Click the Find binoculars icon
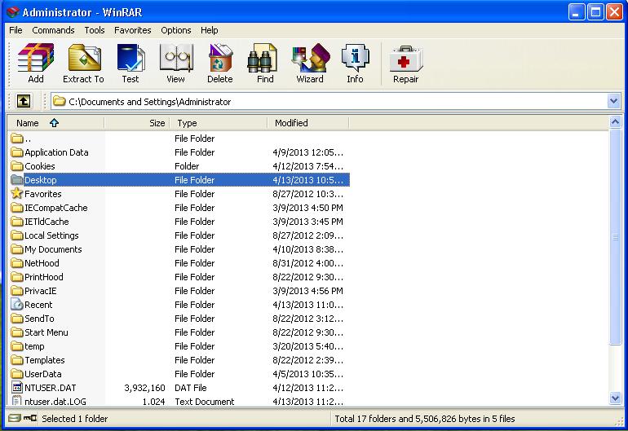Viewport: 628px width, 431px height. pos(263,59)
